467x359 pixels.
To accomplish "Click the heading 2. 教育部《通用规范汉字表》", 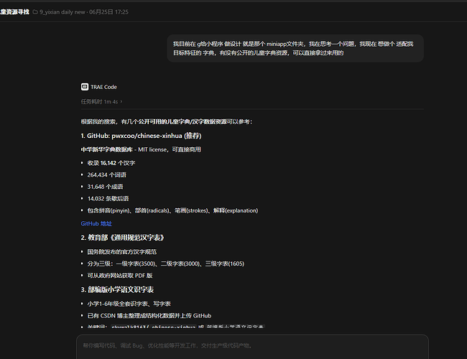I will click(x=122, y=238).
